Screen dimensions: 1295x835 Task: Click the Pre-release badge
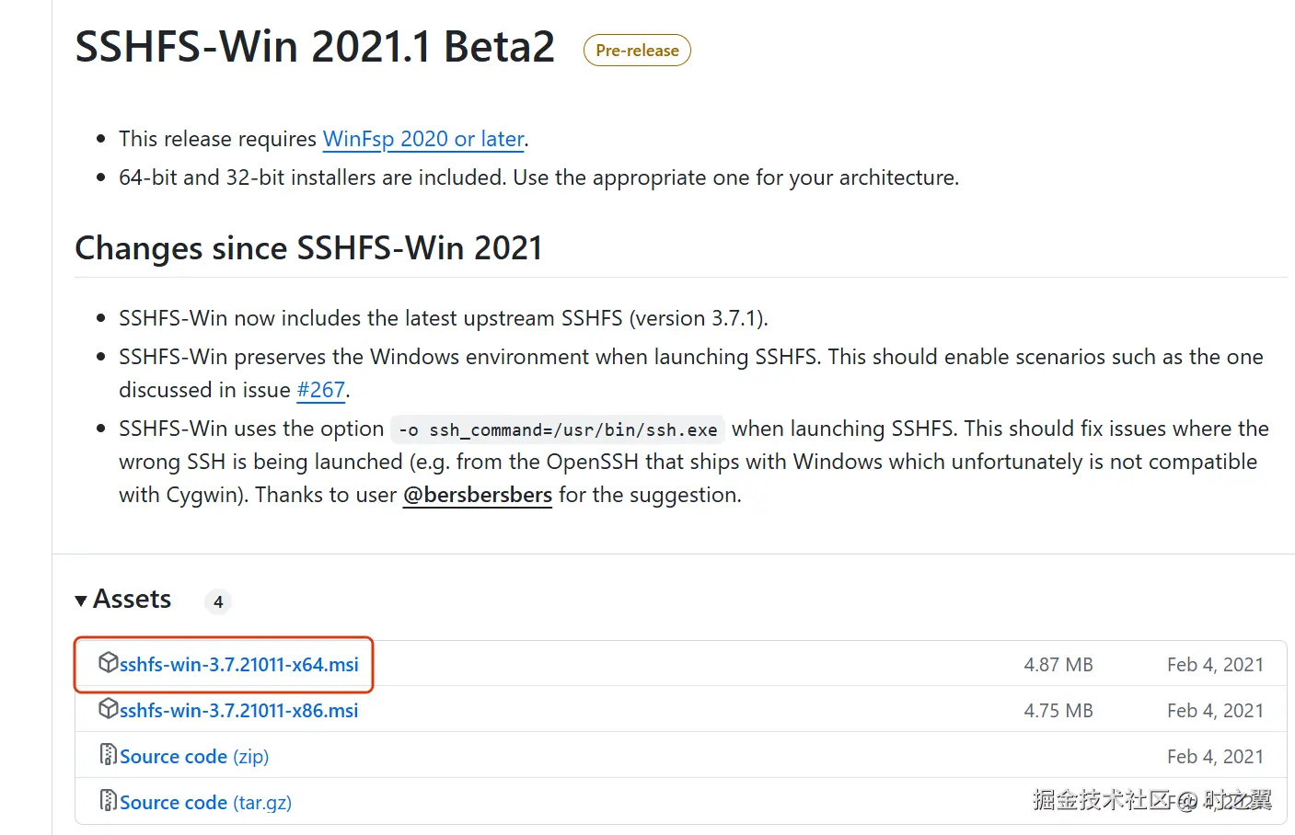pyautogui.click(x=637, y=51)
